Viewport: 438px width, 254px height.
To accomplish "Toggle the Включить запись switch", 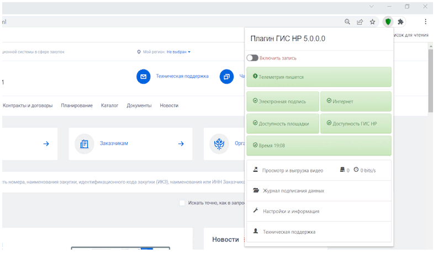I will (x=252, y=58).
